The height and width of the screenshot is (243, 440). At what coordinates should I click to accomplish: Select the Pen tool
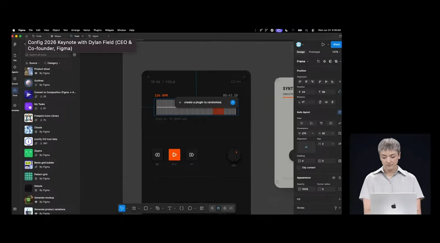158,208
